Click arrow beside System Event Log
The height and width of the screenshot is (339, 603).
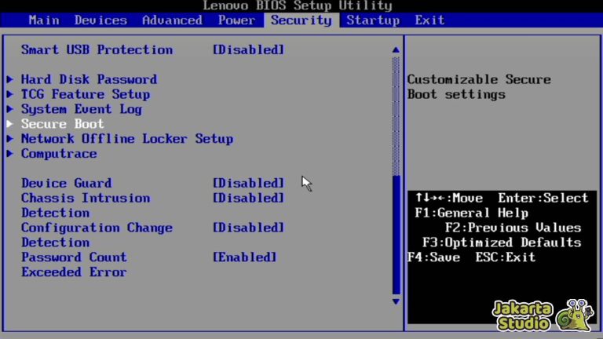[10, 109]
